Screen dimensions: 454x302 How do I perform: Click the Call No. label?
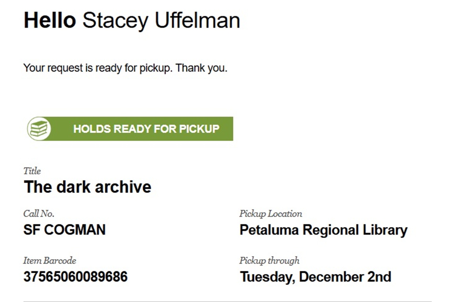coord(39,214)
